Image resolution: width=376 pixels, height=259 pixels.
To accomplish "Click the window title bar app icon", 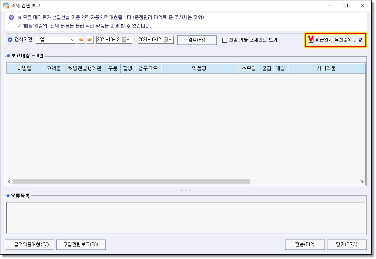I will point(6,6).
